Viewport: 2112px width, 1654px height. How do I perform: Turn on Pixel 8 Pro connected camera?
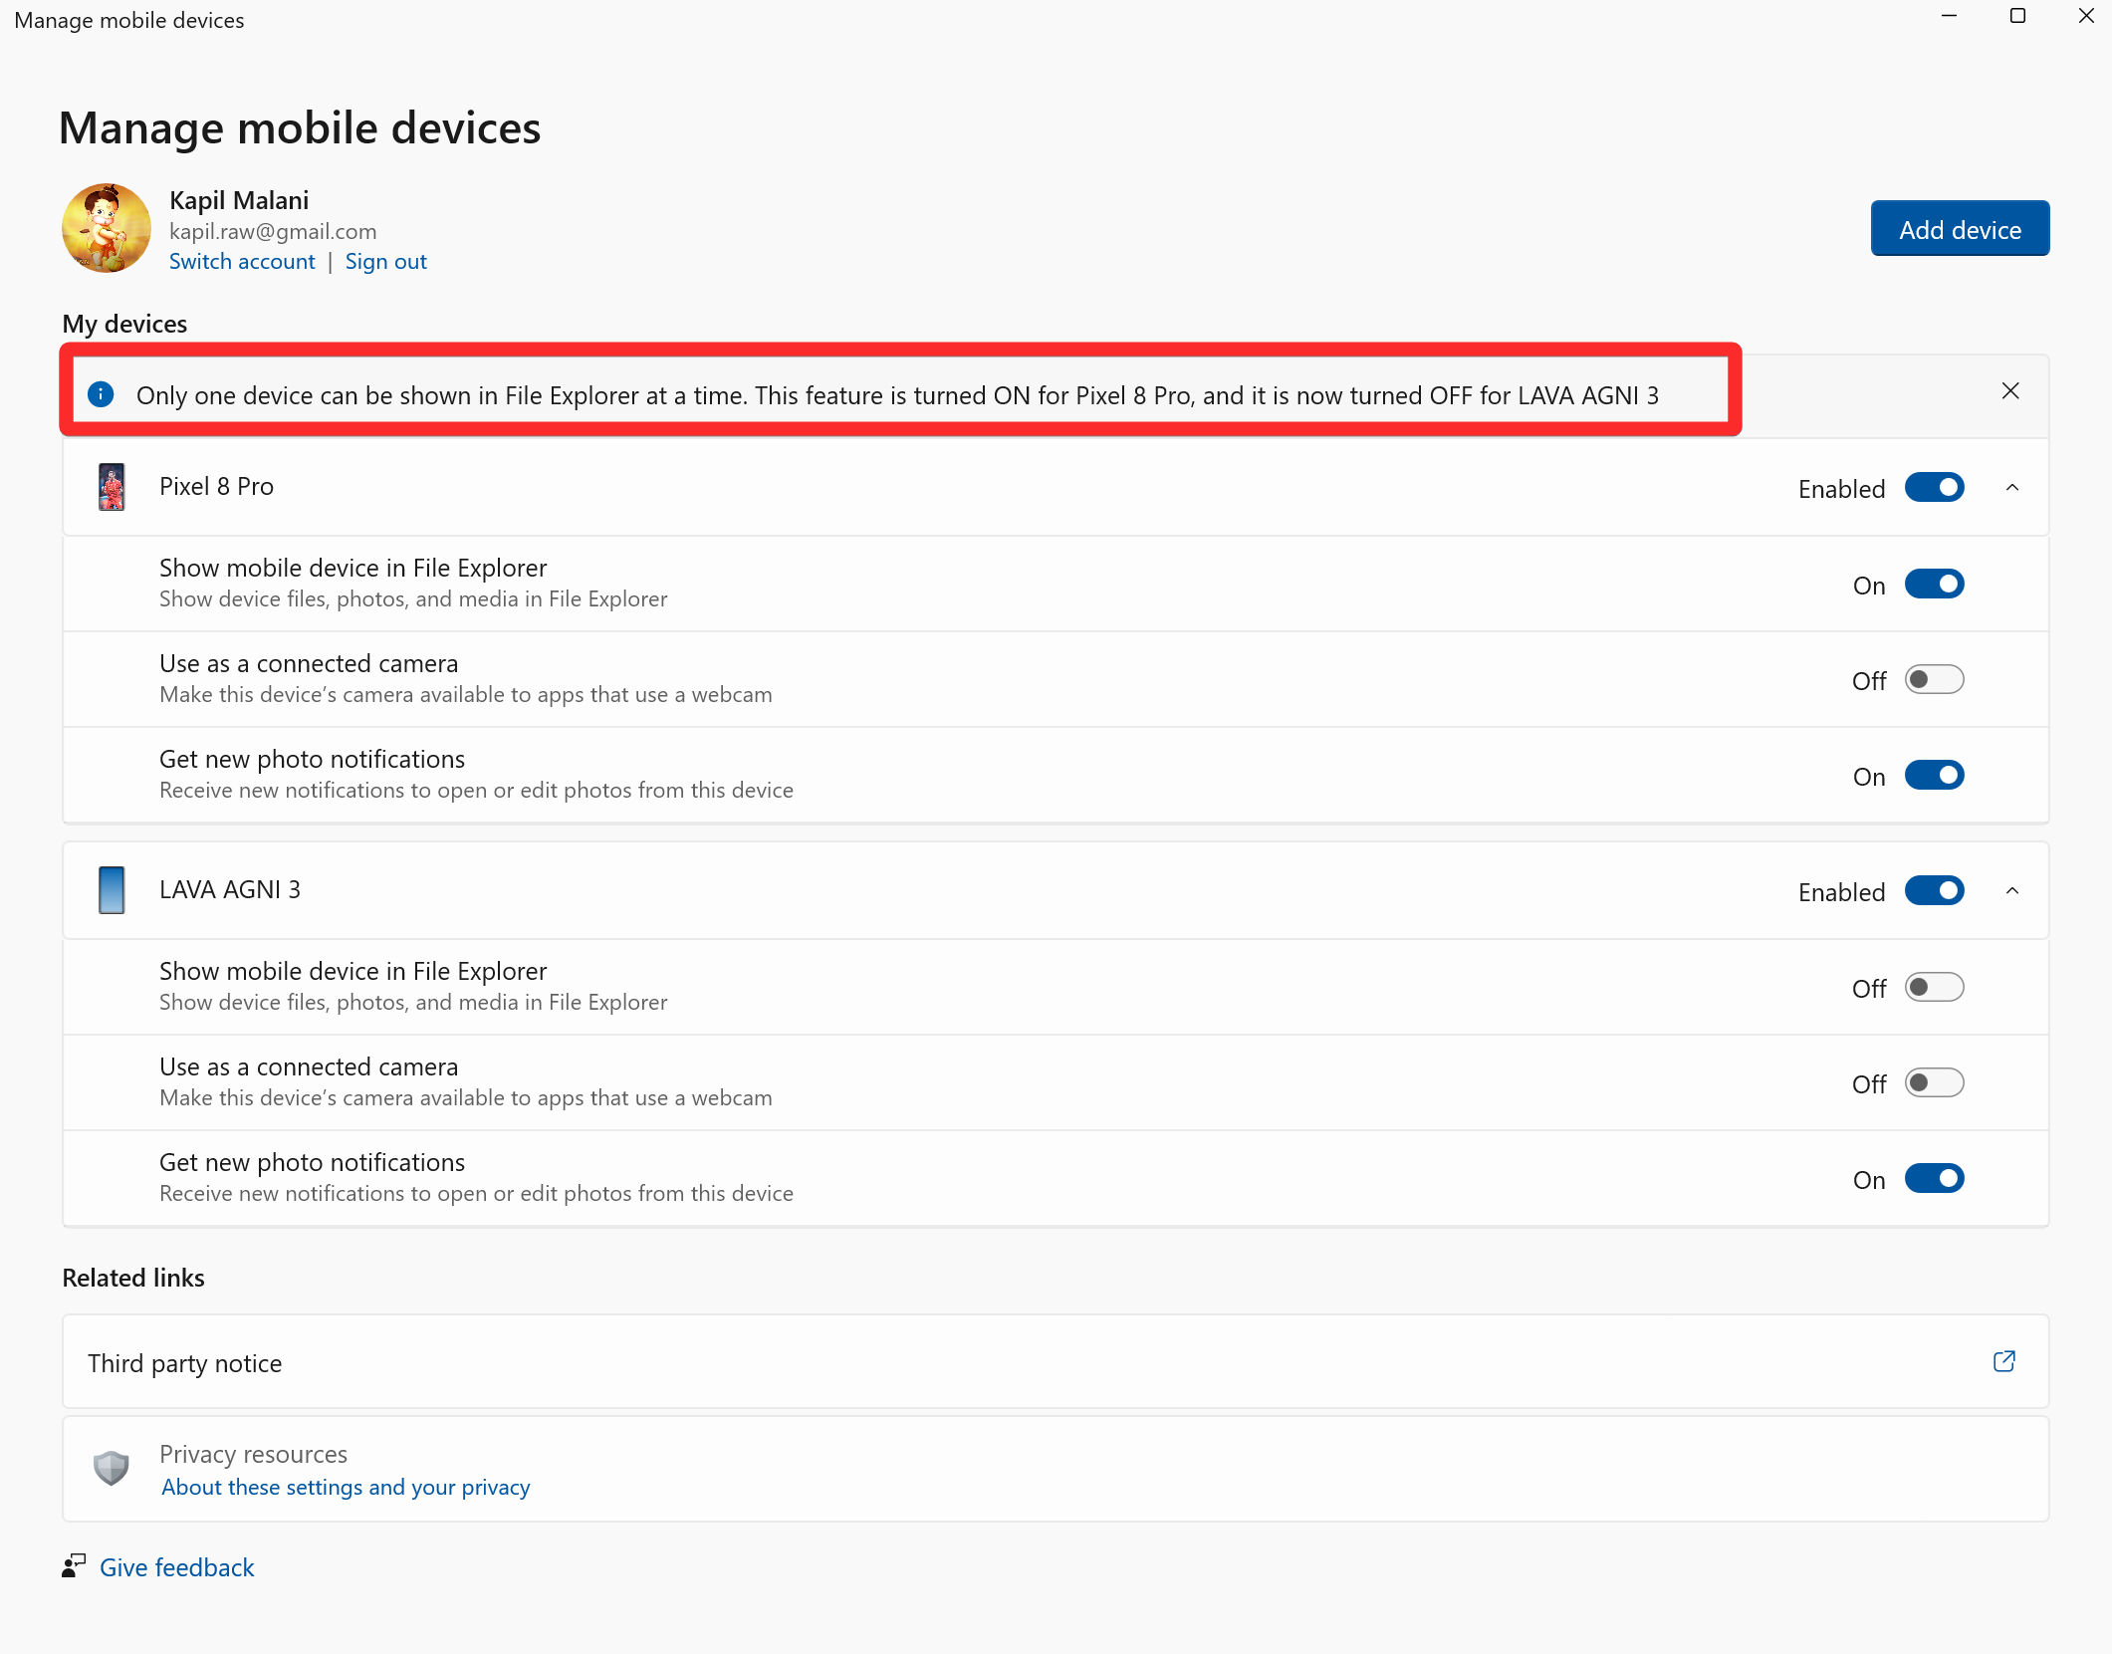[x=1934, y=680]
